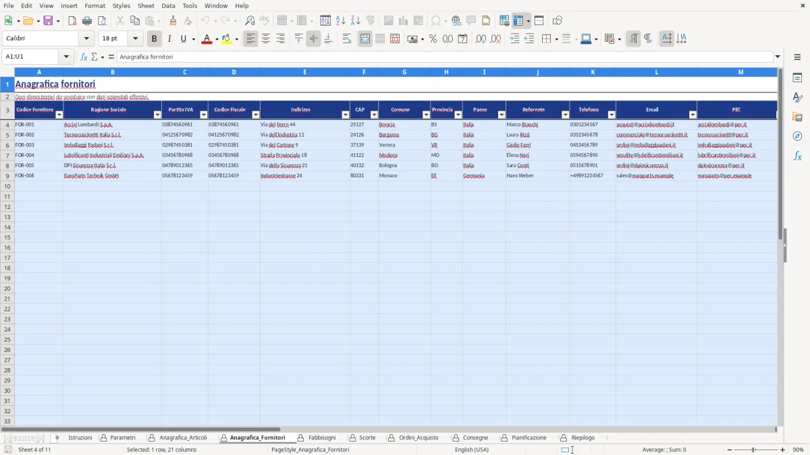The width and height of the screenshot is (810, 455).
Task: Open Ragione Sociale filter dropdown
Action: pos(157,115)
